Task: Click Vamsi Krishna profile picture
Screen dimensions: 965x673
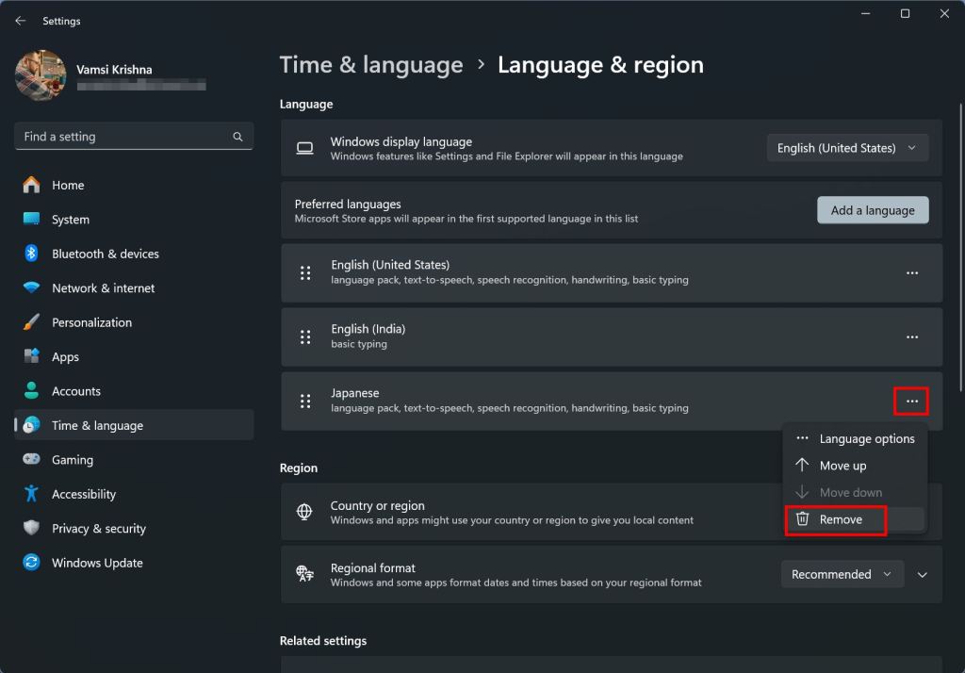Action: [41, 75]
